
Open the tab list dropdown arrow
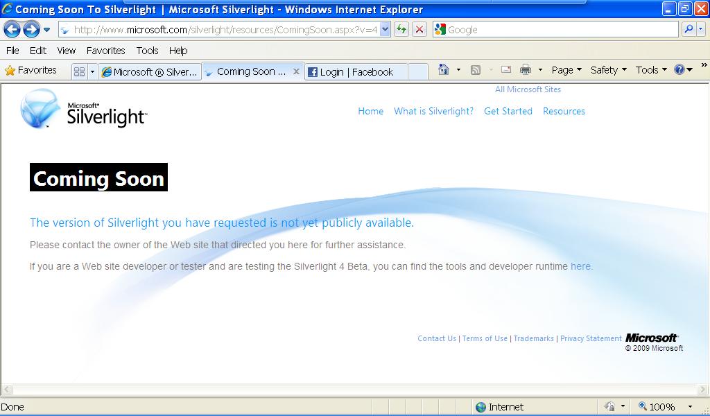pos(92,71)
